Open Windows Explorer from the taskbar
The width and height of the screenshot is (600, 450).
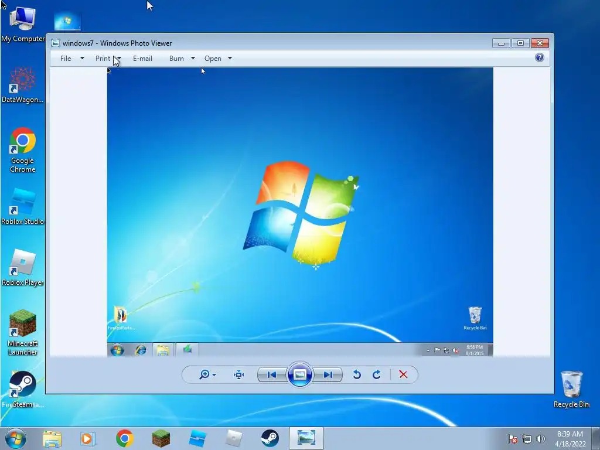[x=52, y=438]
